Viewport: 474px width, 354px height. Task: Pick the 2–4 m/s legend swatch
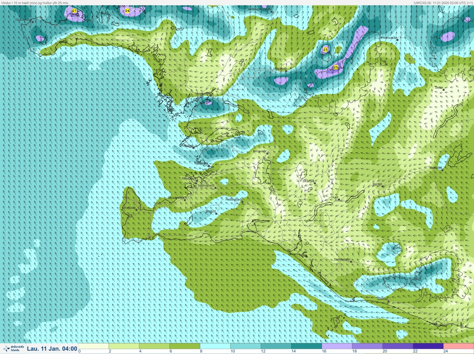[x=124, y=346]
